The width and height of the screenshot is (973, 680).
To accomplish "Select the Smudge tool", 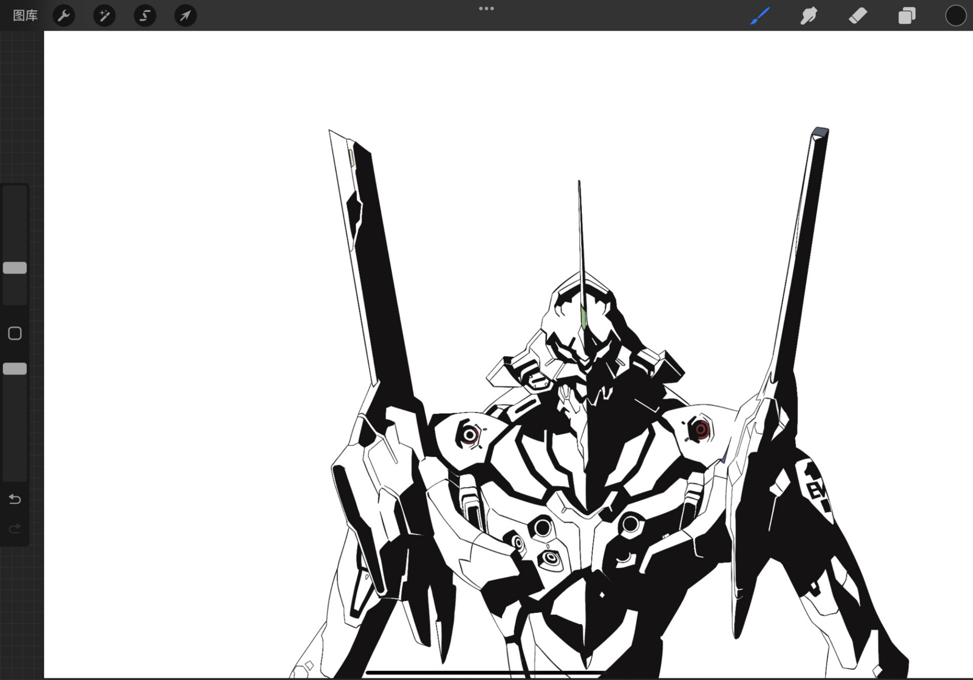I will pyautogui.click(x=808, y=15).
